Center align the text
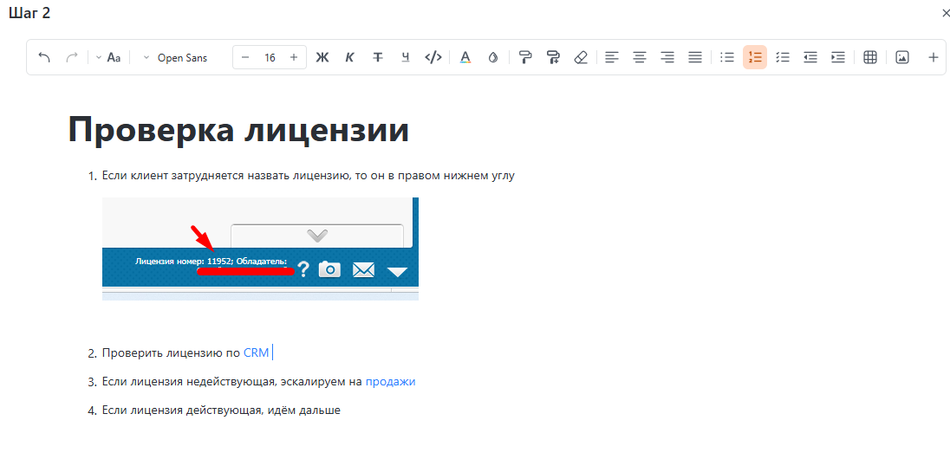 pyautogui.click(x=640, y=58)
